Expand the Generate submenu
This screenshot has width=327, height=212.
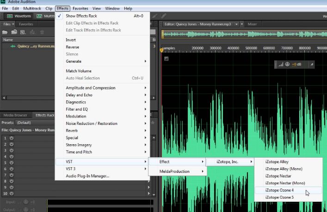click(102, 61)
